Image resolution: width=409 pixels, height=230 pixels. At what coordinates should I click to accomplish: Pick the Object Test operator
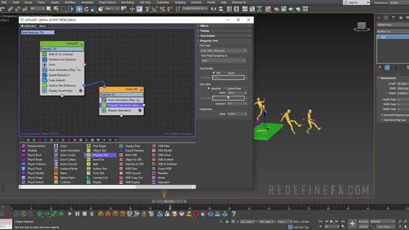point(99,151)
